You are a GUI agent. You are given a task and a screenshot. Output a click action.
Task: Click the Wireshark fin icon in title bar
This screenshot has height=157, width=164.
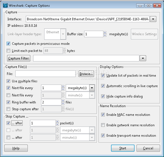point(5,5)
